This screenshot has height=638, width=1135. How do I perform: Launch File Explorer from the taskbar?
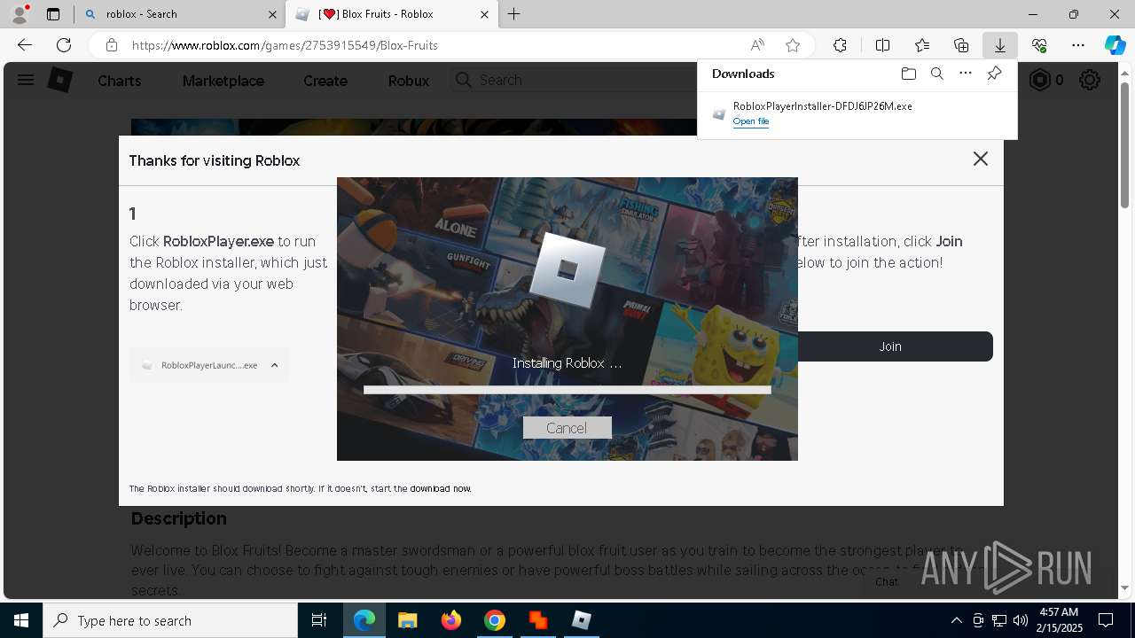(408, 620)
